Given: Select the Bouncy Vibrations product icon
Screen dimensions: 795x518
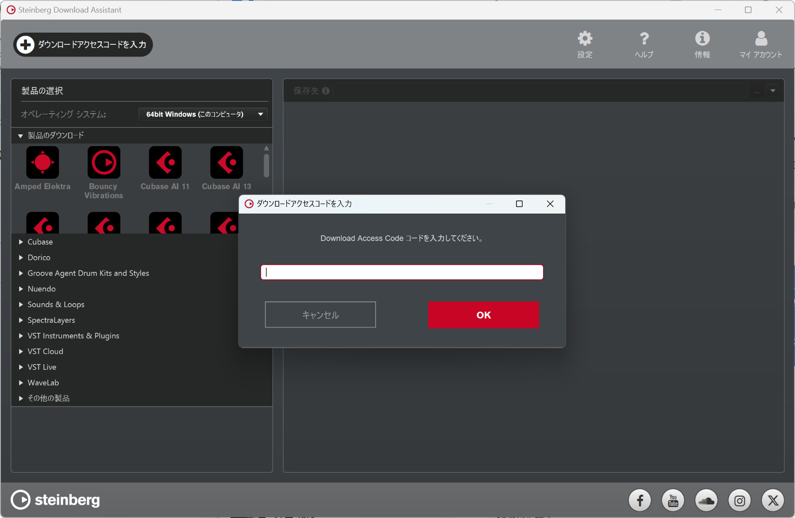Looking at the screenshot, I should (104, 163).
